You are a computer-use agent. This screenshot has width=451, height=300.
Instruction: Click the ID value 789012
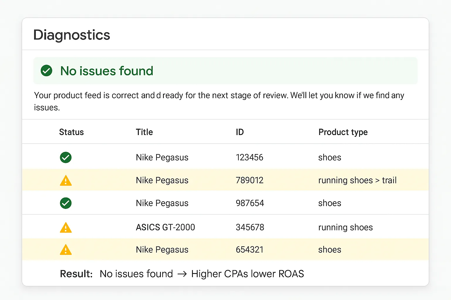pyautogui.click(x=250, y=180)
